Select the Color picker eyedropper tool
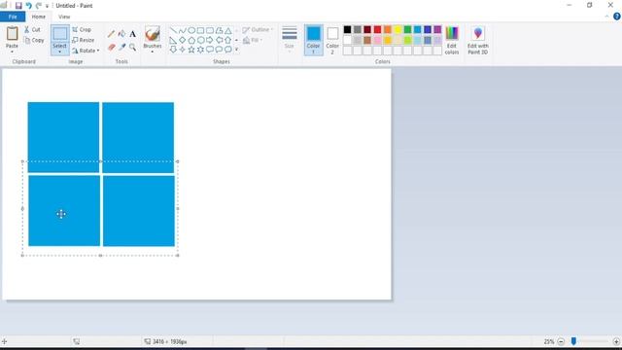The height and width of the screenshot is (350, 622). pyautogui.click(x=121, y=48)
